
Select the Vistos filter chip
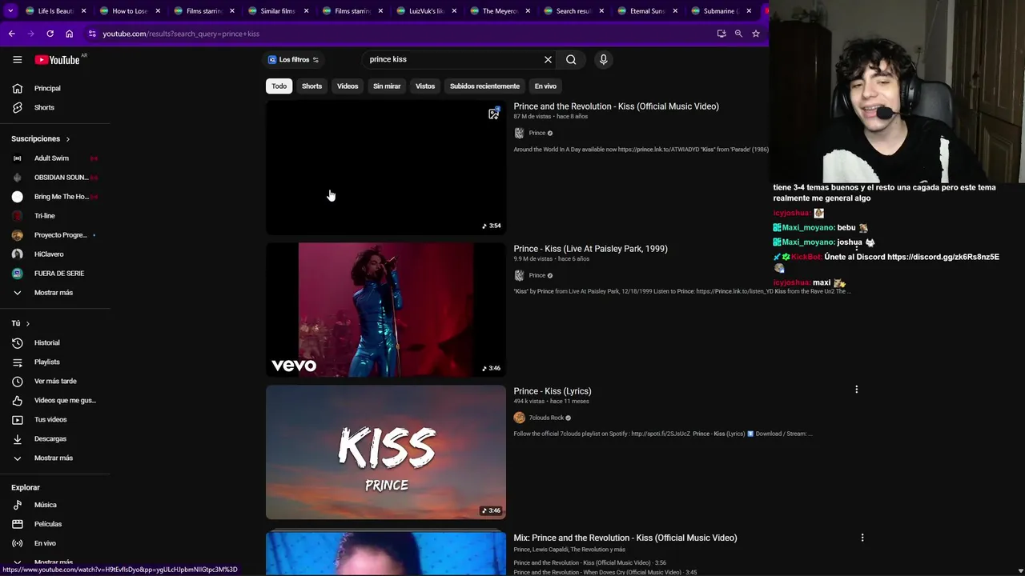tap(425, 86)
